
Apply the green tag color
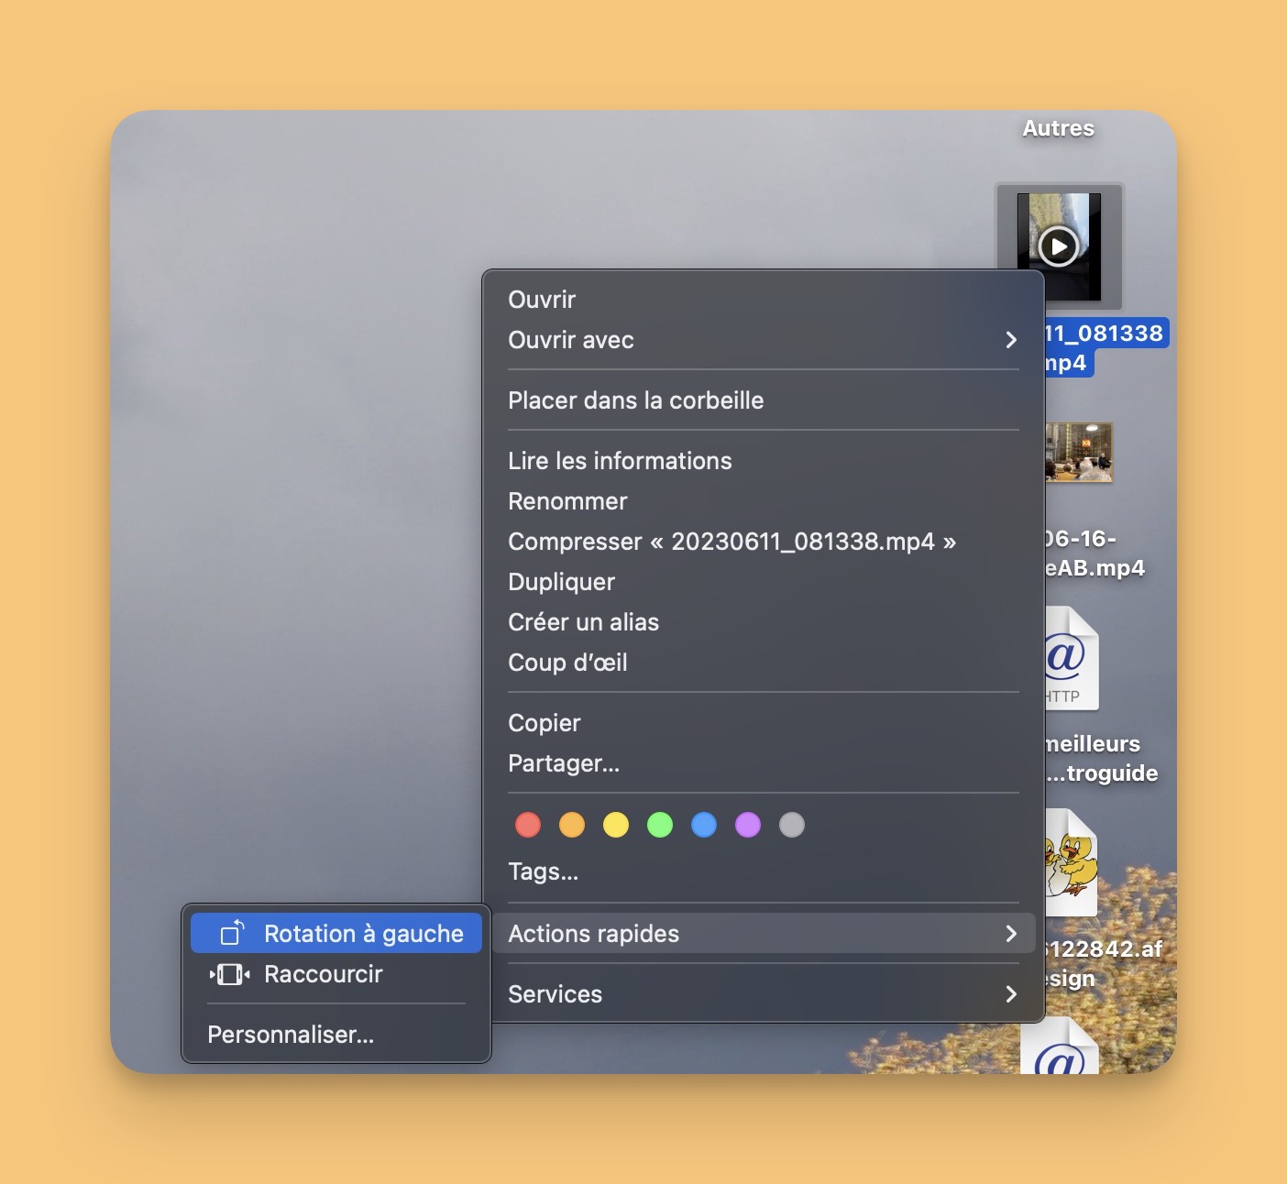click(x=660, y=825)
